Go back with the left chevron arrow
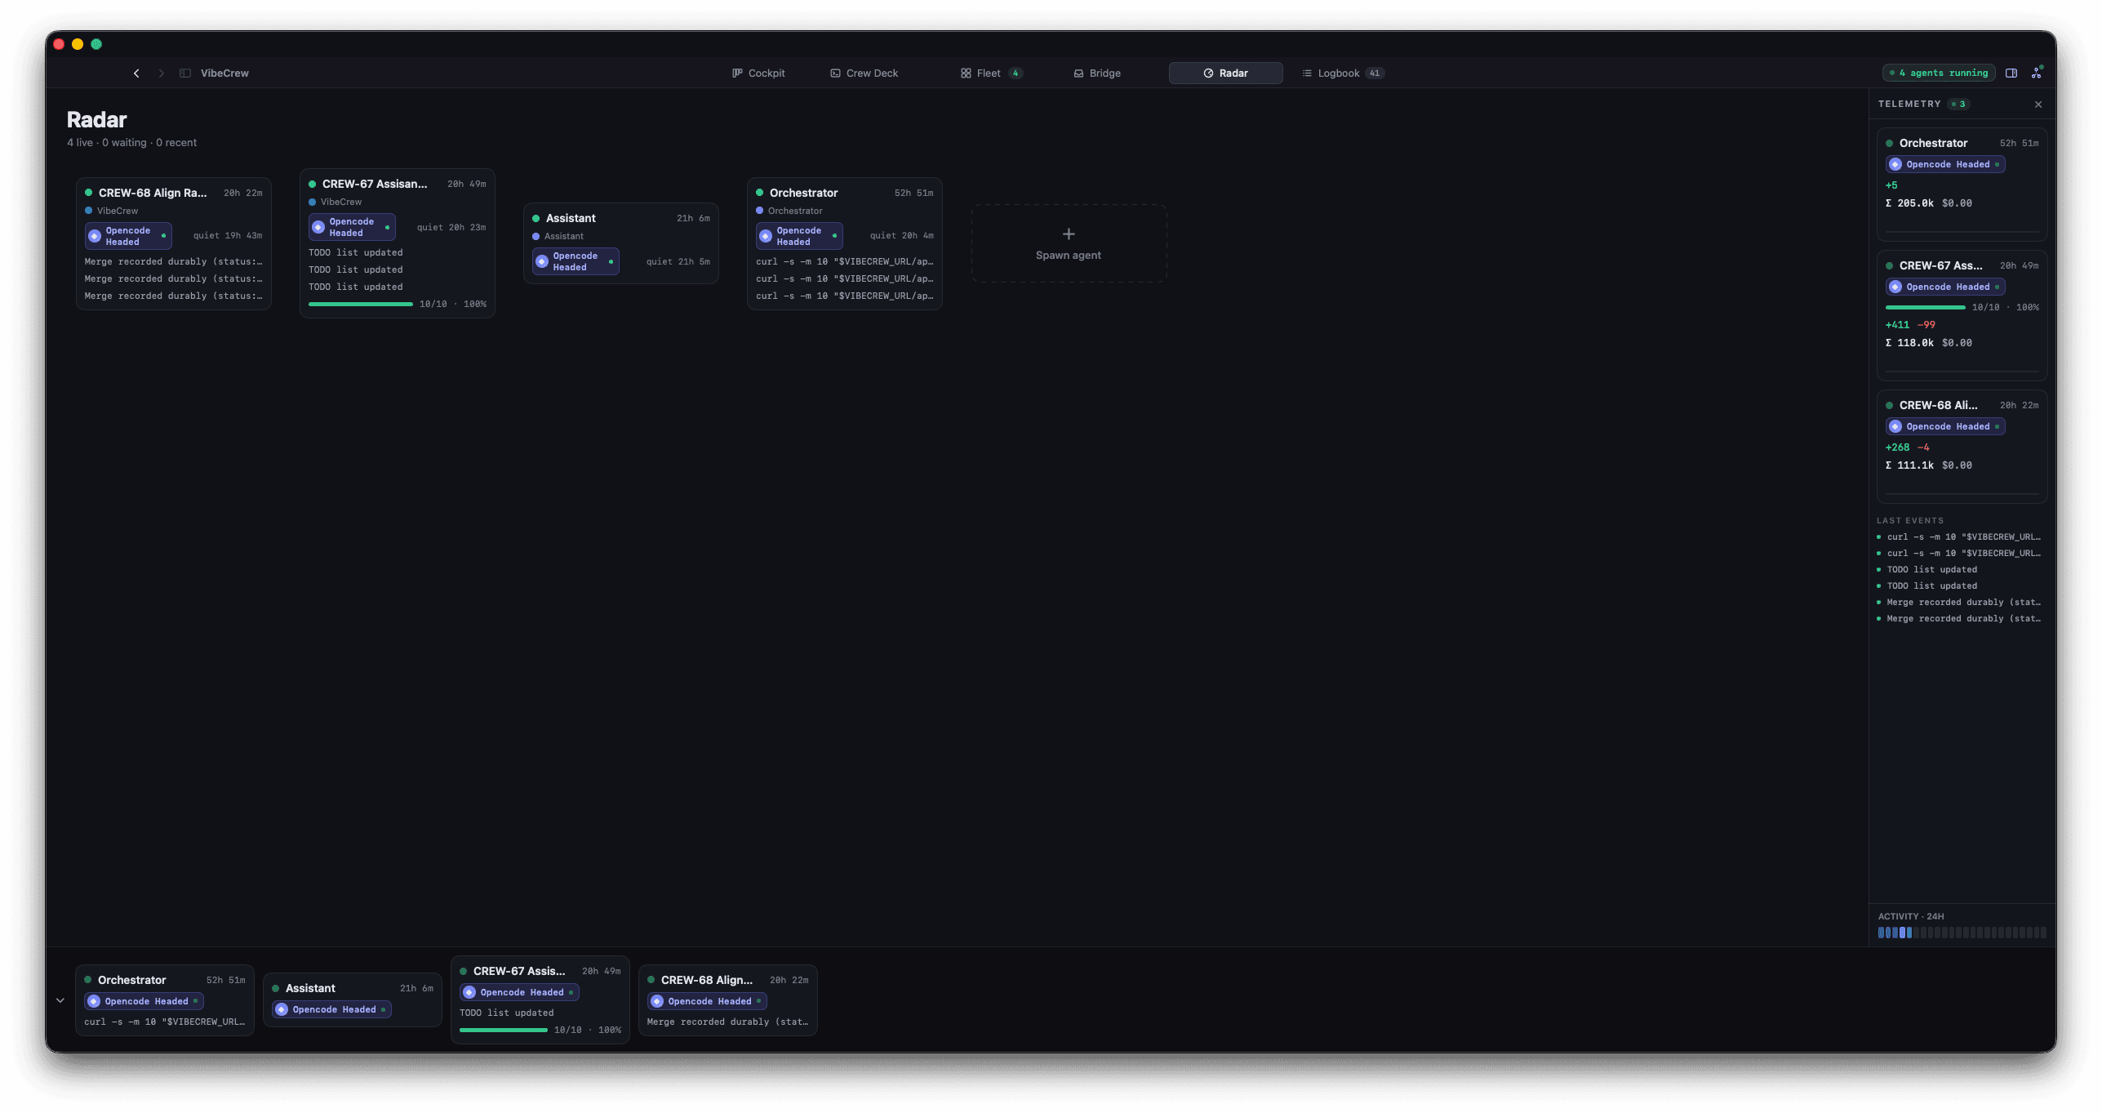 click(136, 73)
